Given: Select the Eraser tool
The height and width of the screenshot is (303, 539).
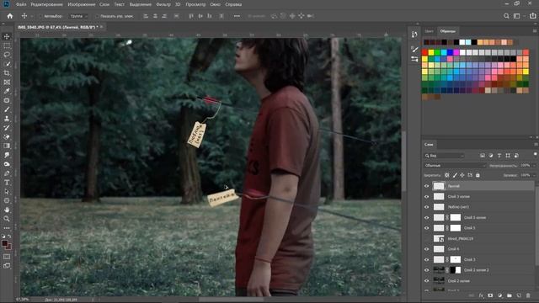Looking at the screenshot, I should coord(7,136).
